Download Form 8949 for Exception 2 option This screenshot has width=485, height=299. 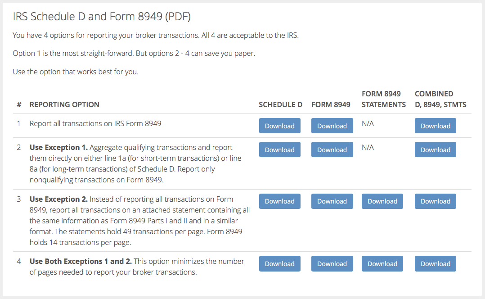[x=332, y=201]
